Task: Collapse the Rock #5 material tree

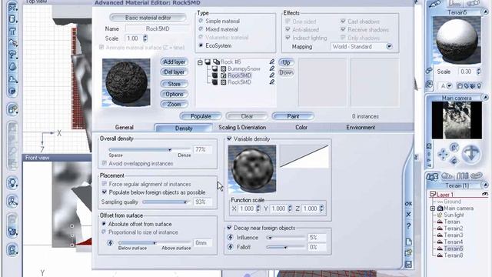Action: pyautogui.click(x=200, y=62)
